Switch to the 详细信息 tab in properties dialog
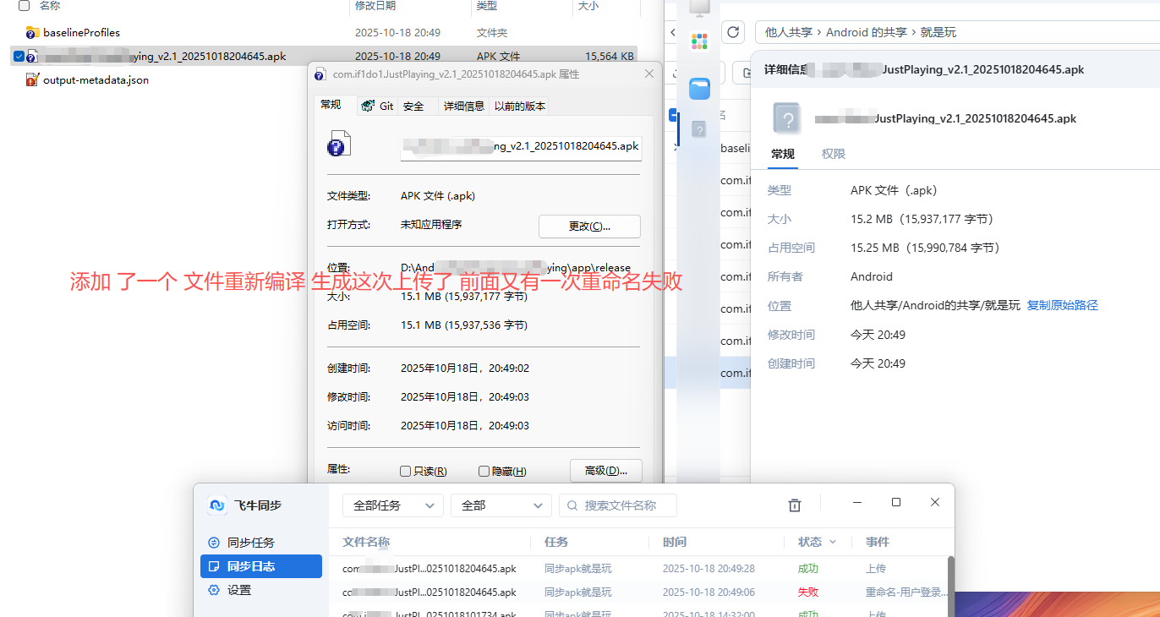 pos(464,106)
